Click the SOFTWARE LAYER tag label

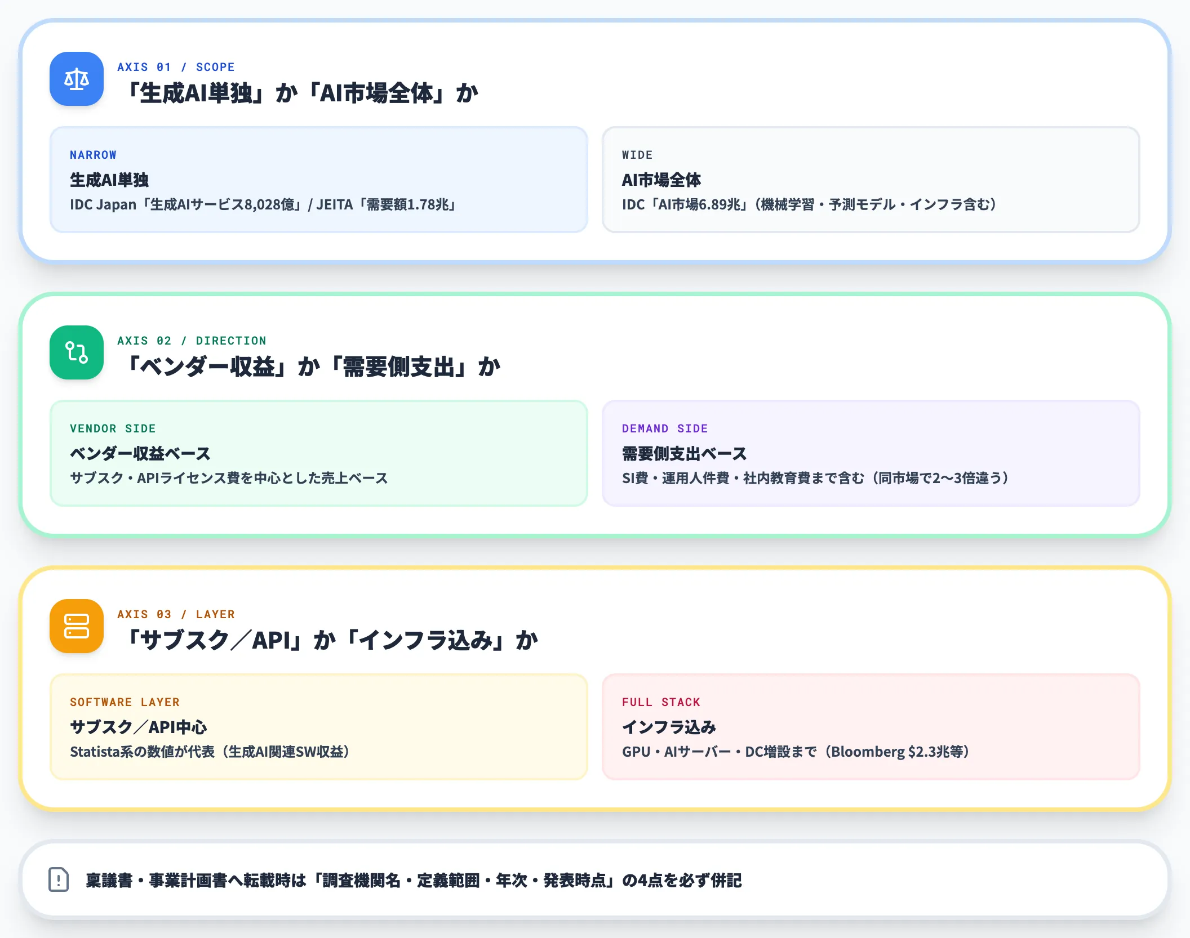pyautogui.click(x=125, y=702)
